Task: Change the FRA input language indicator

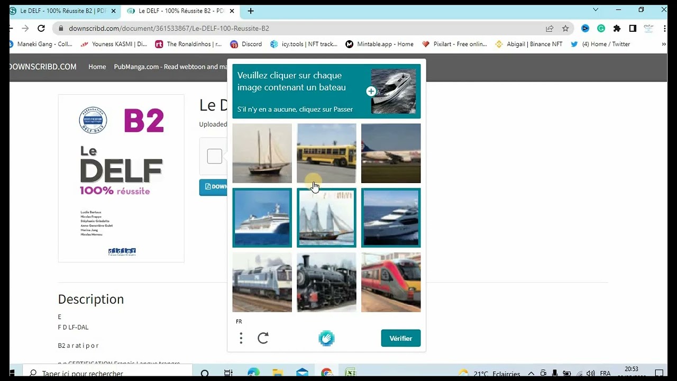Action: [605, 374]
